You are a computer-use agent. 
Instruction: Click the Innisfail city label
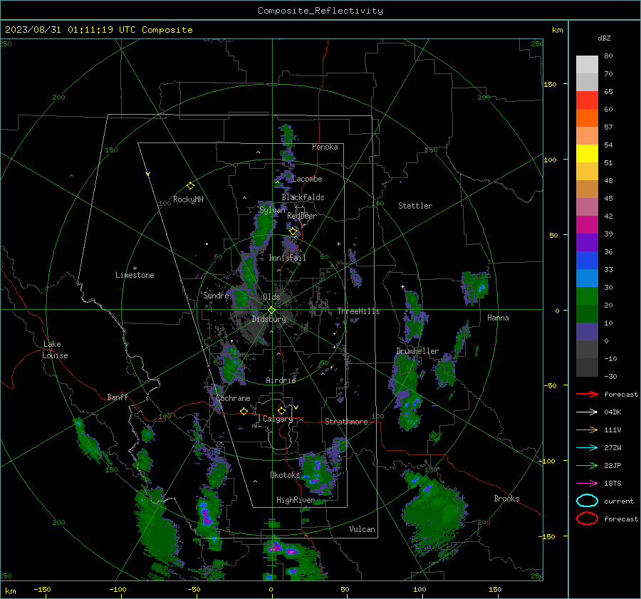(287, 258)
